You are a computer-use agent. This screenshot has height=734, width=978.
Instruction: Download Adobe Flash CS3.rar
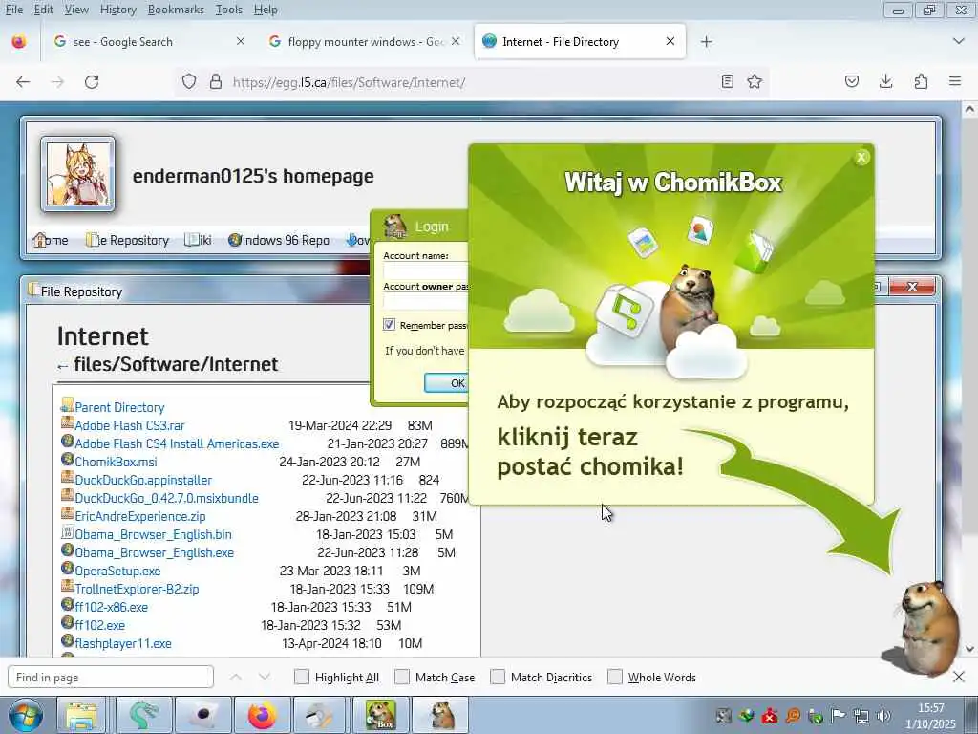[130, 425]
